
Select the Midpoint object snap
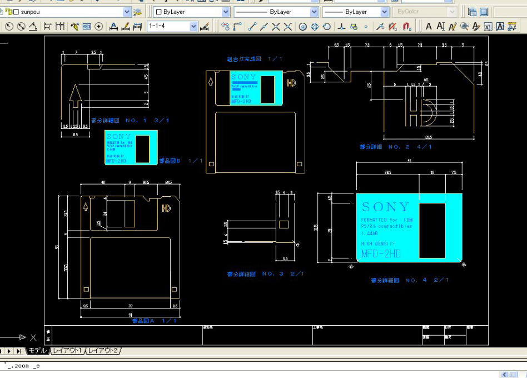264,26
